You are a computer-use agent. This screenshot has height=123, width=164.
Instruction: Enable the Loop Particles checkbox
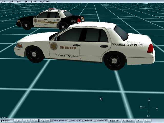click(x=94, y=121)
